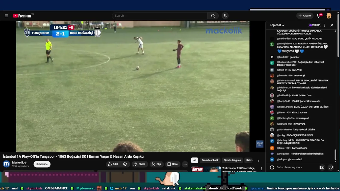
Task: Create a Clip of the video
Action: (156, 164)
